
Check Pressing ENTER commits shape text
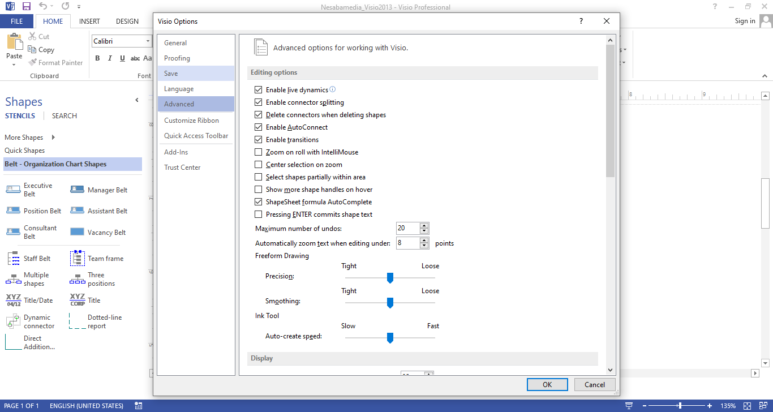pyautogui.click(x=259, y=214)
